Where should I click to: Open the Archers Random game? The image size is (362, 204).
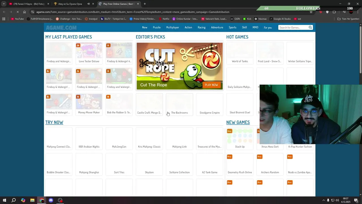point(270,164)
